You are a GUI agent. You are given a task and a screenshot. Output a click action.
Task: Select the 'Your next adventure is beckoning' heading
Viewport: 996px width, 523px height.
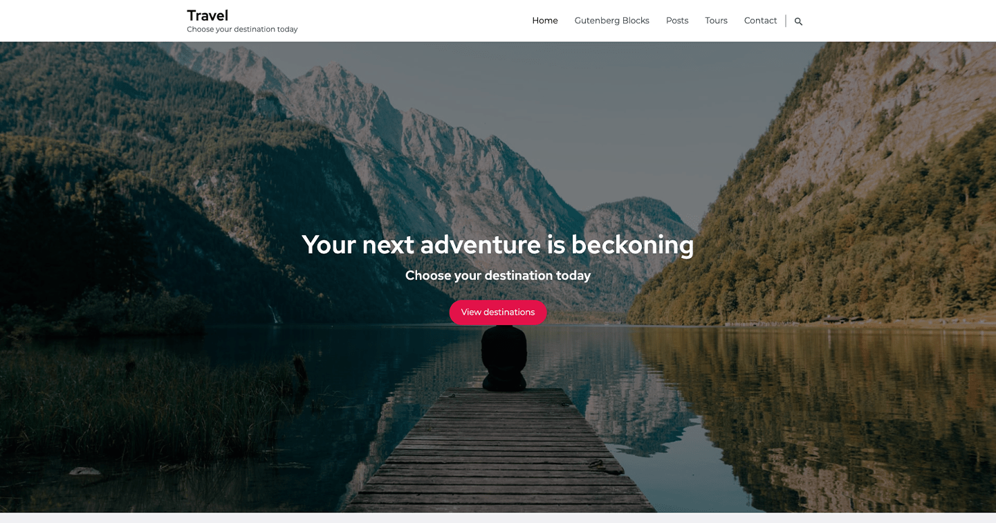498,245
